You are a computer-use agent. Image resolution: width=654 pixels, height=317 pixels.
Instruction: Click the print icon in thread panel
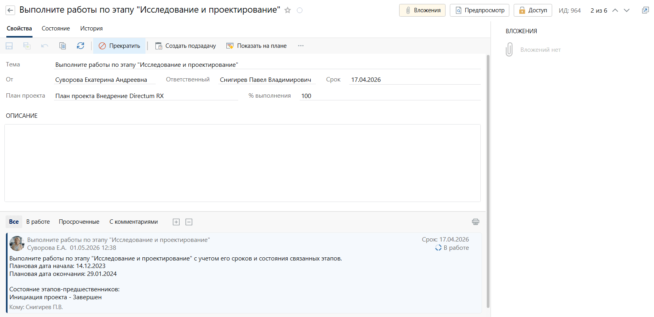[476, 222]
